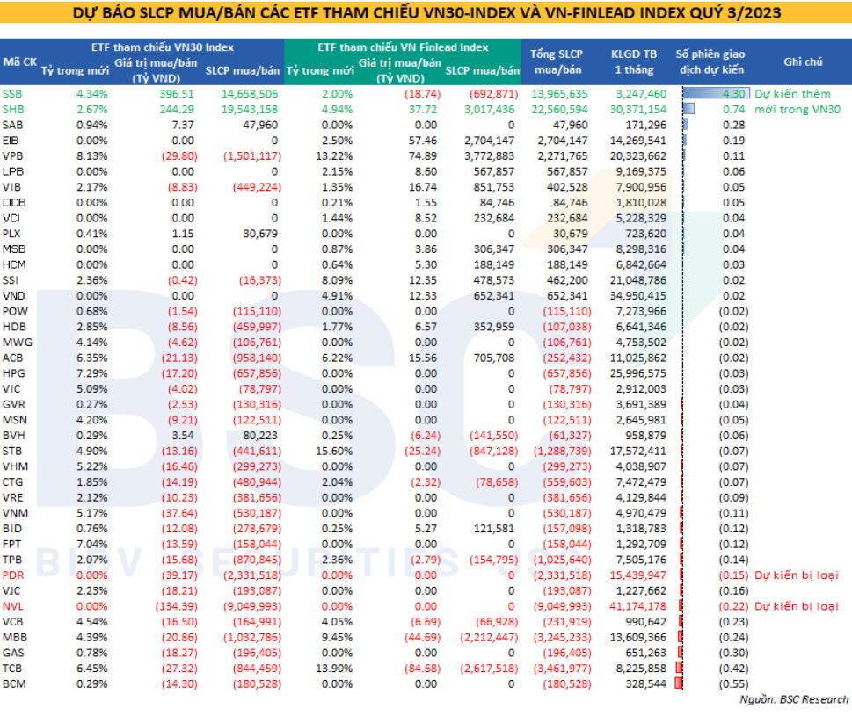Click the 13.90% weight in TCB row
852x723 pixels.
[334, 669]
